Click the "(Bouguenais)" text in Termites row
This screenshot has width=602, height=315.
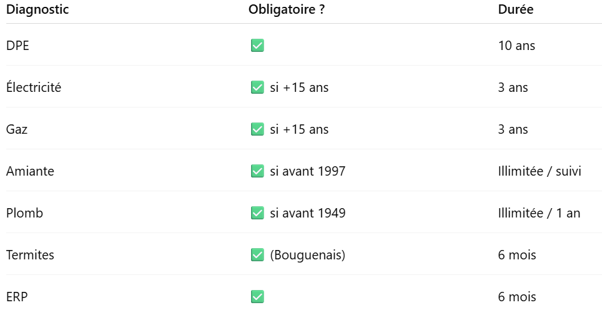pyautogui.click(x=307, y=255)
